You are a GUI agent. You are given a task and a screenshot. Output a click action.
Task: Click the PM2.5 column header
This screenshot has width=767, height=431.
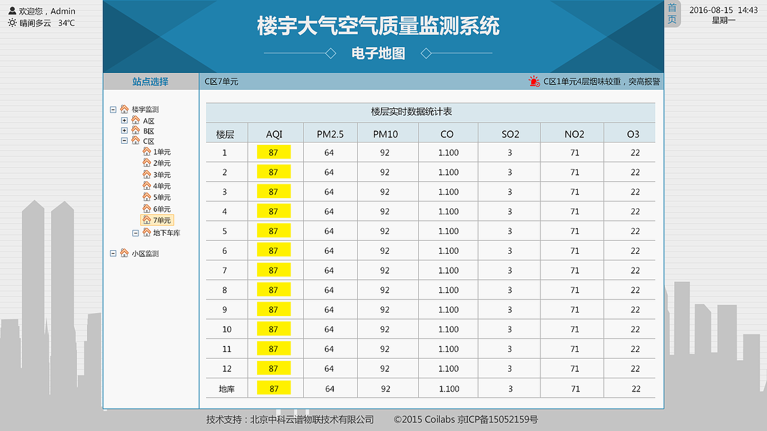tap(330, 134)
